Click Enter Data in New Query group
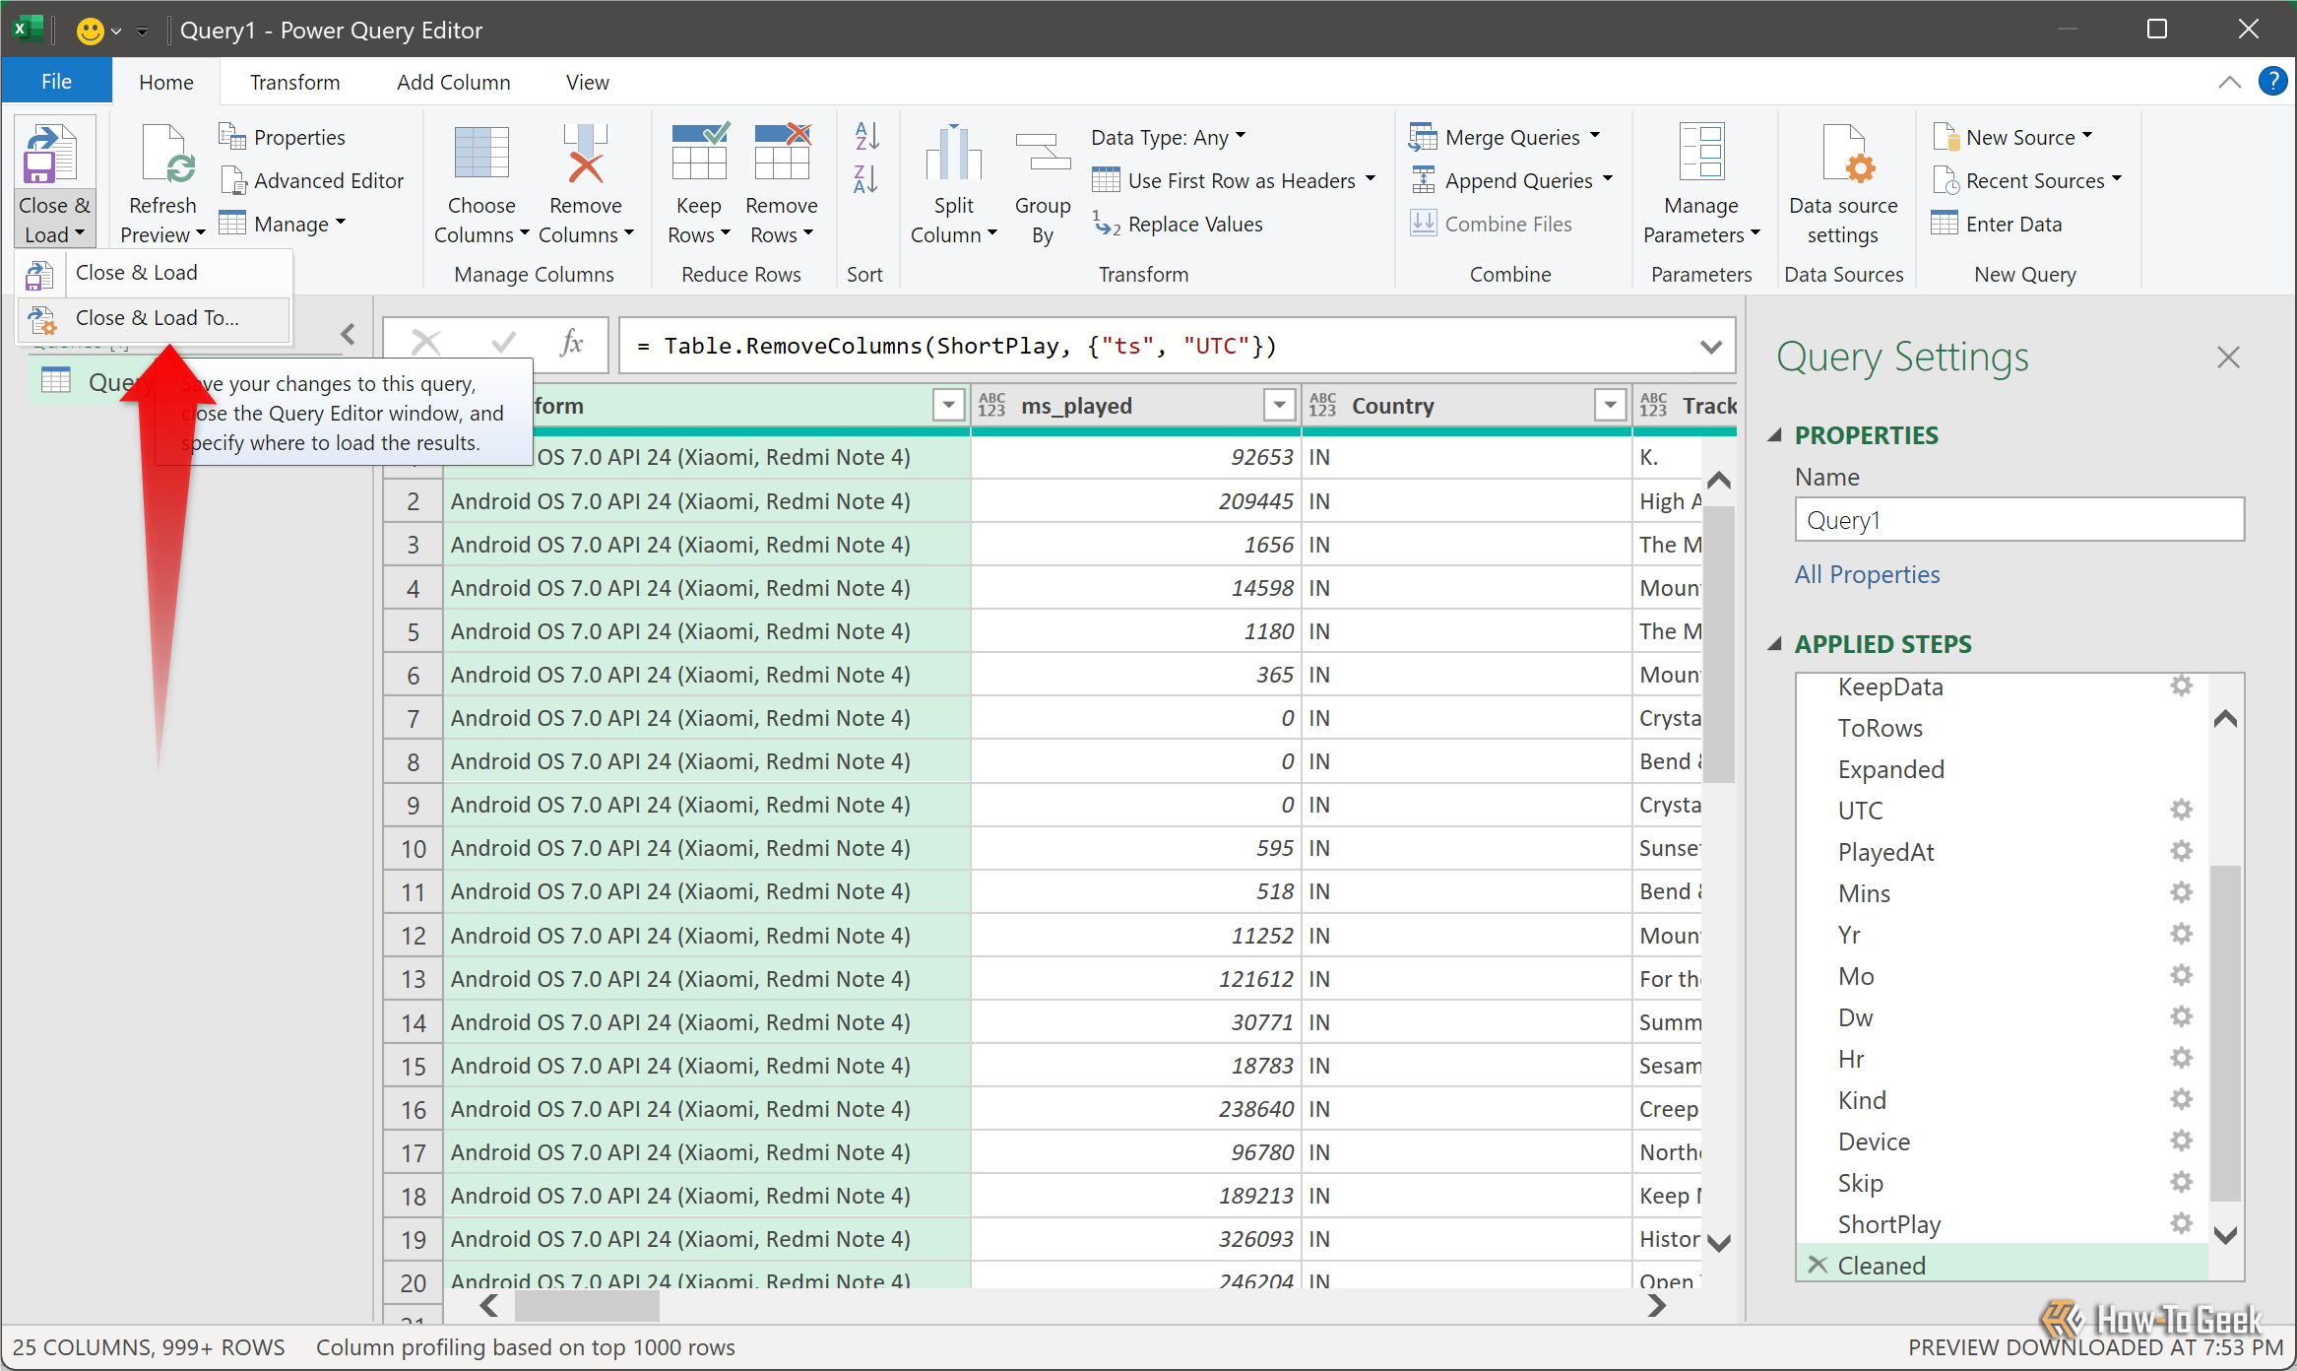Image resolution: width=2297 pixels, height=1371 pixels. 1996,224
